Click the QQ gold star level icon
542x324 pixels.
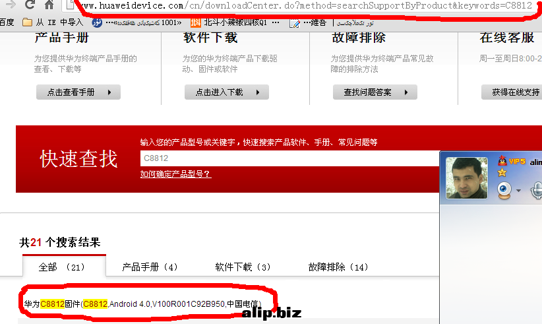[502, 172]
